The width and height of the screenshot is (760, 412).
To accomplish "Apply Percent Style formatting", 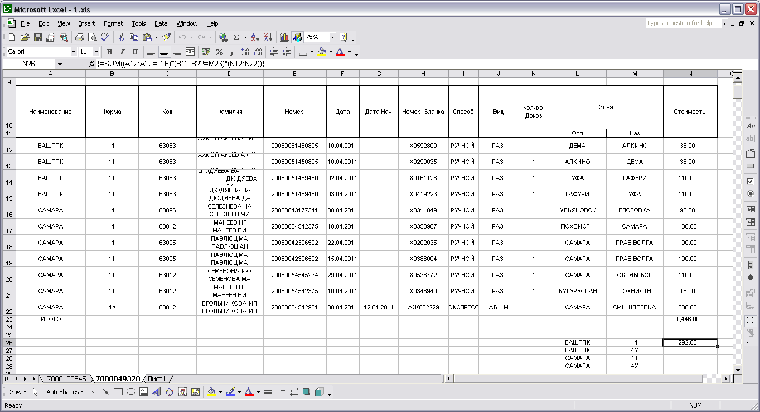I will pyautogui.click(x=219, y=52).
